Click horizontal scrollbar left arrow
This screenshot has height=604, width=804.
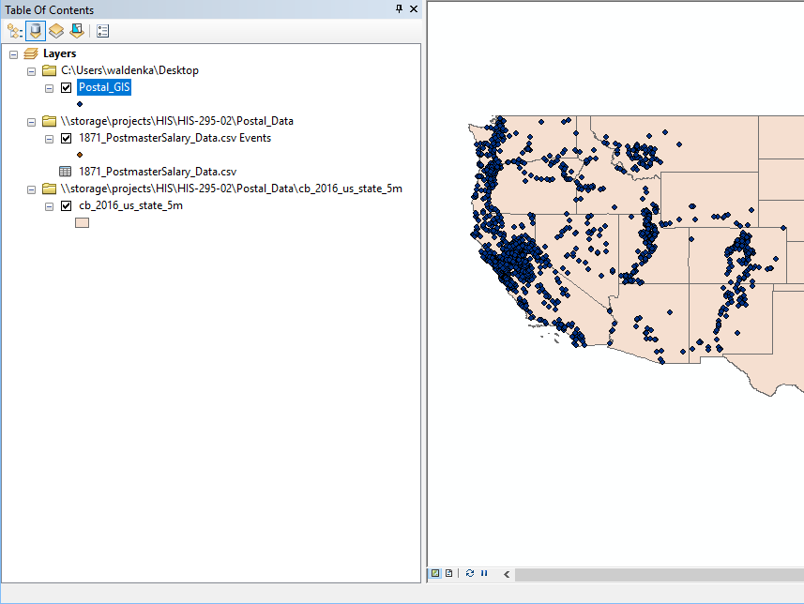[x=507, y=574]
